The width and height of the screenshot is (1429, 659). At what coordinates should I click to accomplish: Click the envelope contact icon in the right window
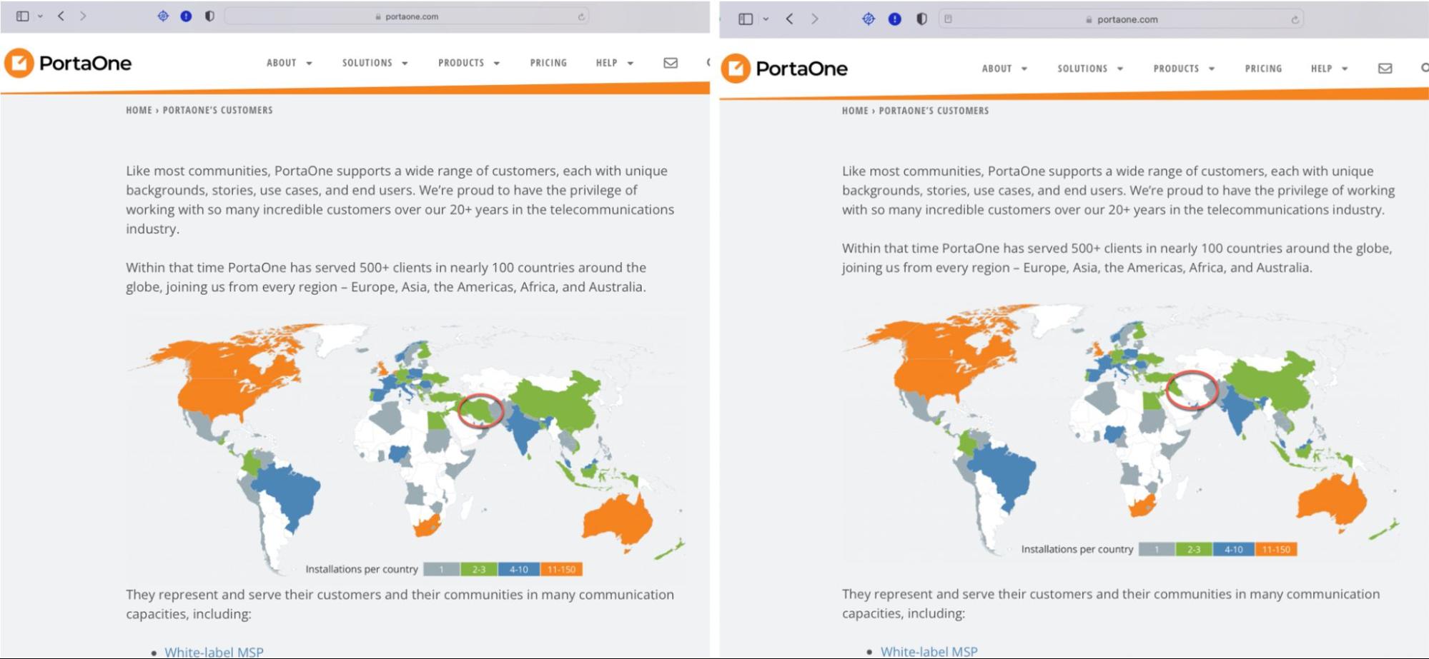pos(1385,69)
